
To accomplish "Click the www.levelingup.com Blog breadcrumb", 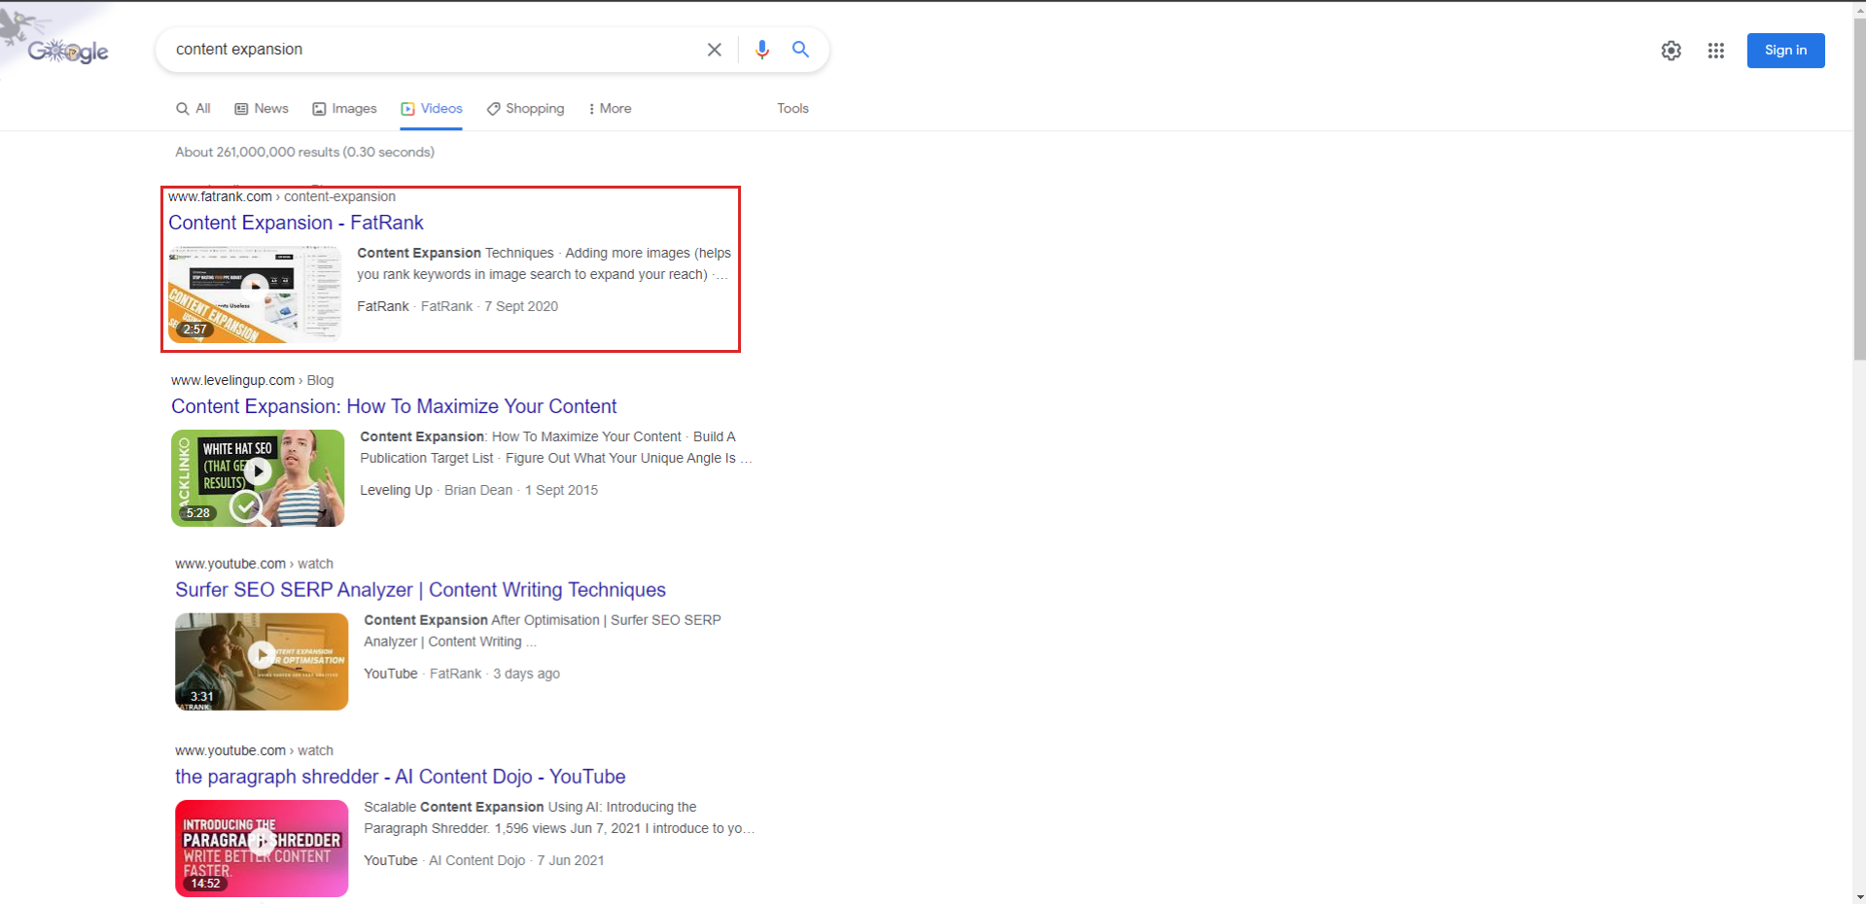I will tap(252, 380).
